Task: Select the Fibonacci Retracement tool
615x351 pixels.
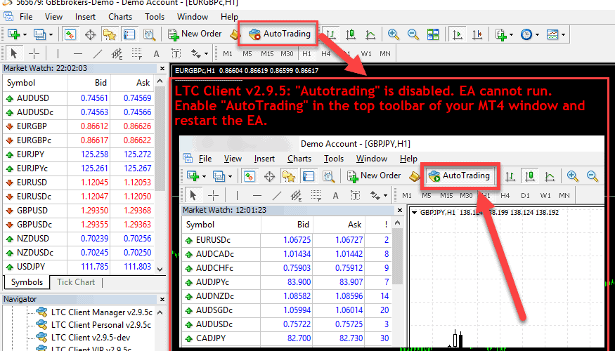Action: coord(137,53)
